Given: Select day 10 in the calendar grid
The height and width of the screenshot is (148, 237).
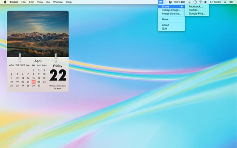Looking at the screenshot, I should [x=44, y=74].
